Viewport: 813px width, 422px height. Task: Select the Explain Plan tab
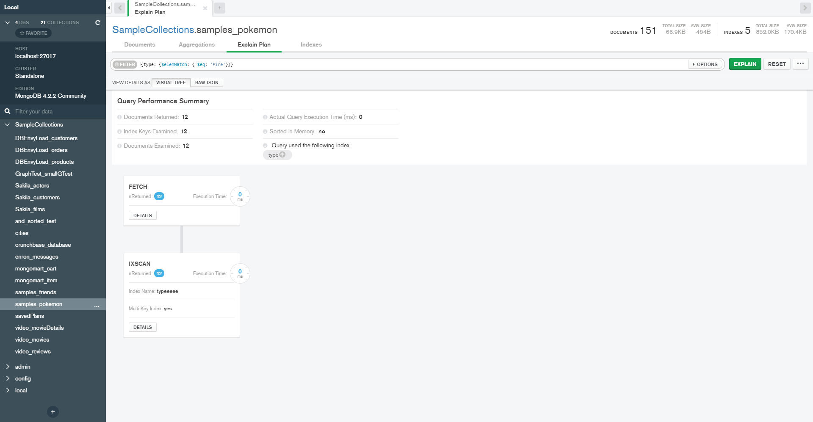pos(254,45)
